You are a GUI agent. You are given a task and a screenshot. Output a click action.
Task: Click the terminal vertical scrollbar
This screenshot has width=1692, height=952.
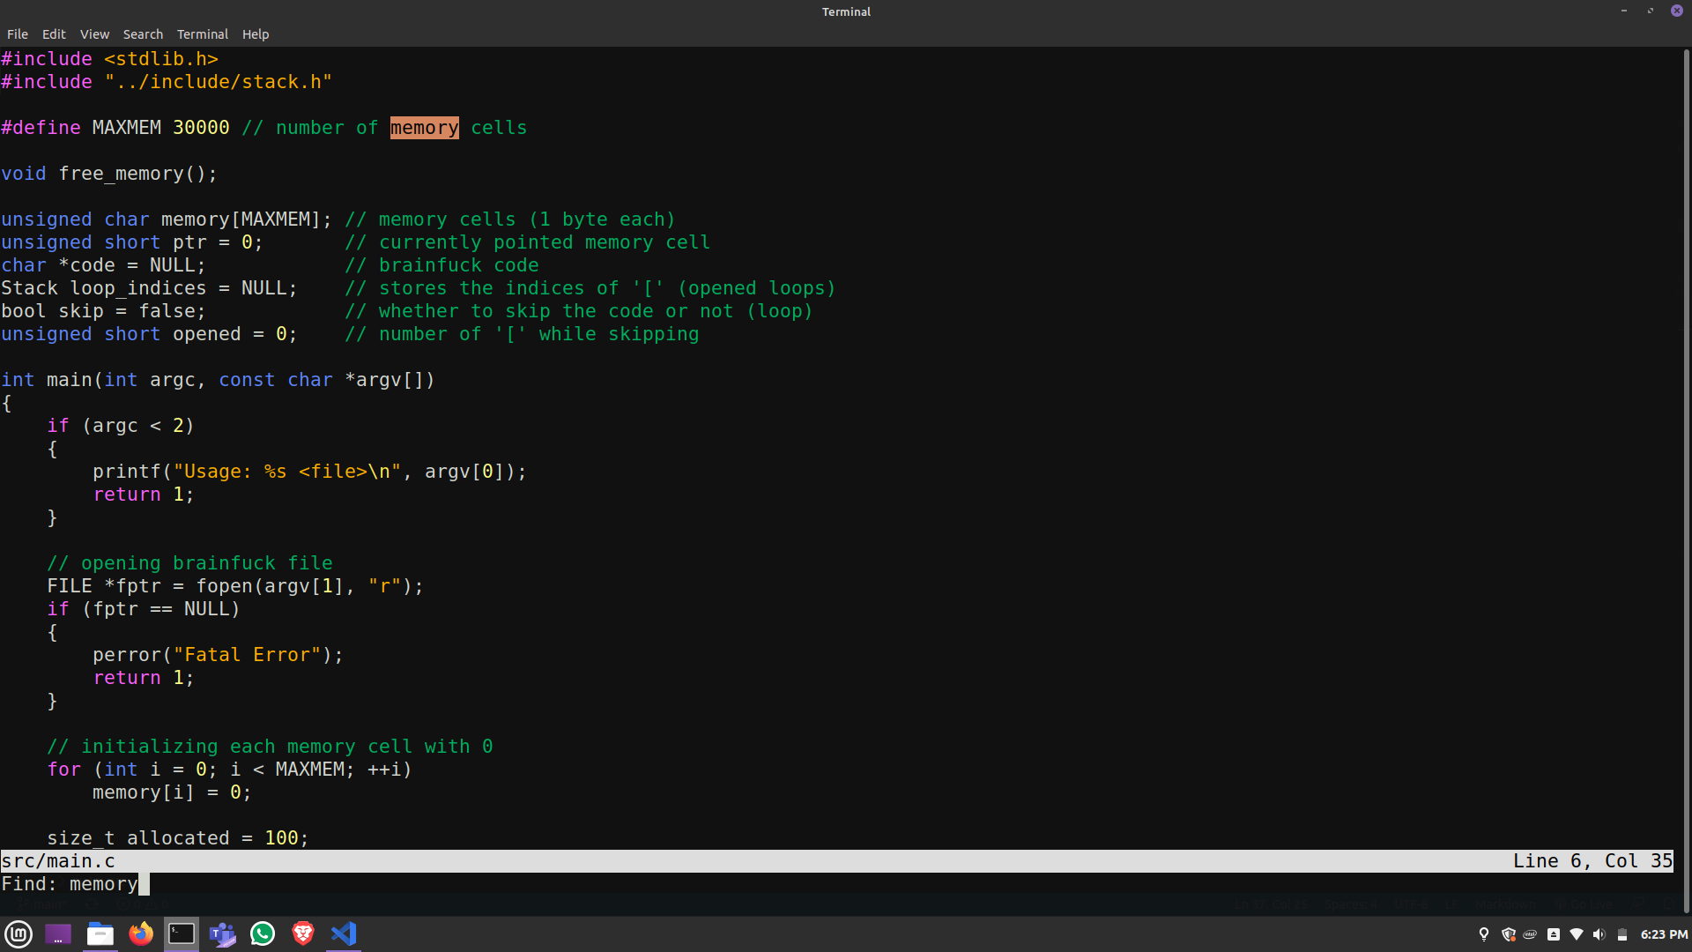[1686, 441]
